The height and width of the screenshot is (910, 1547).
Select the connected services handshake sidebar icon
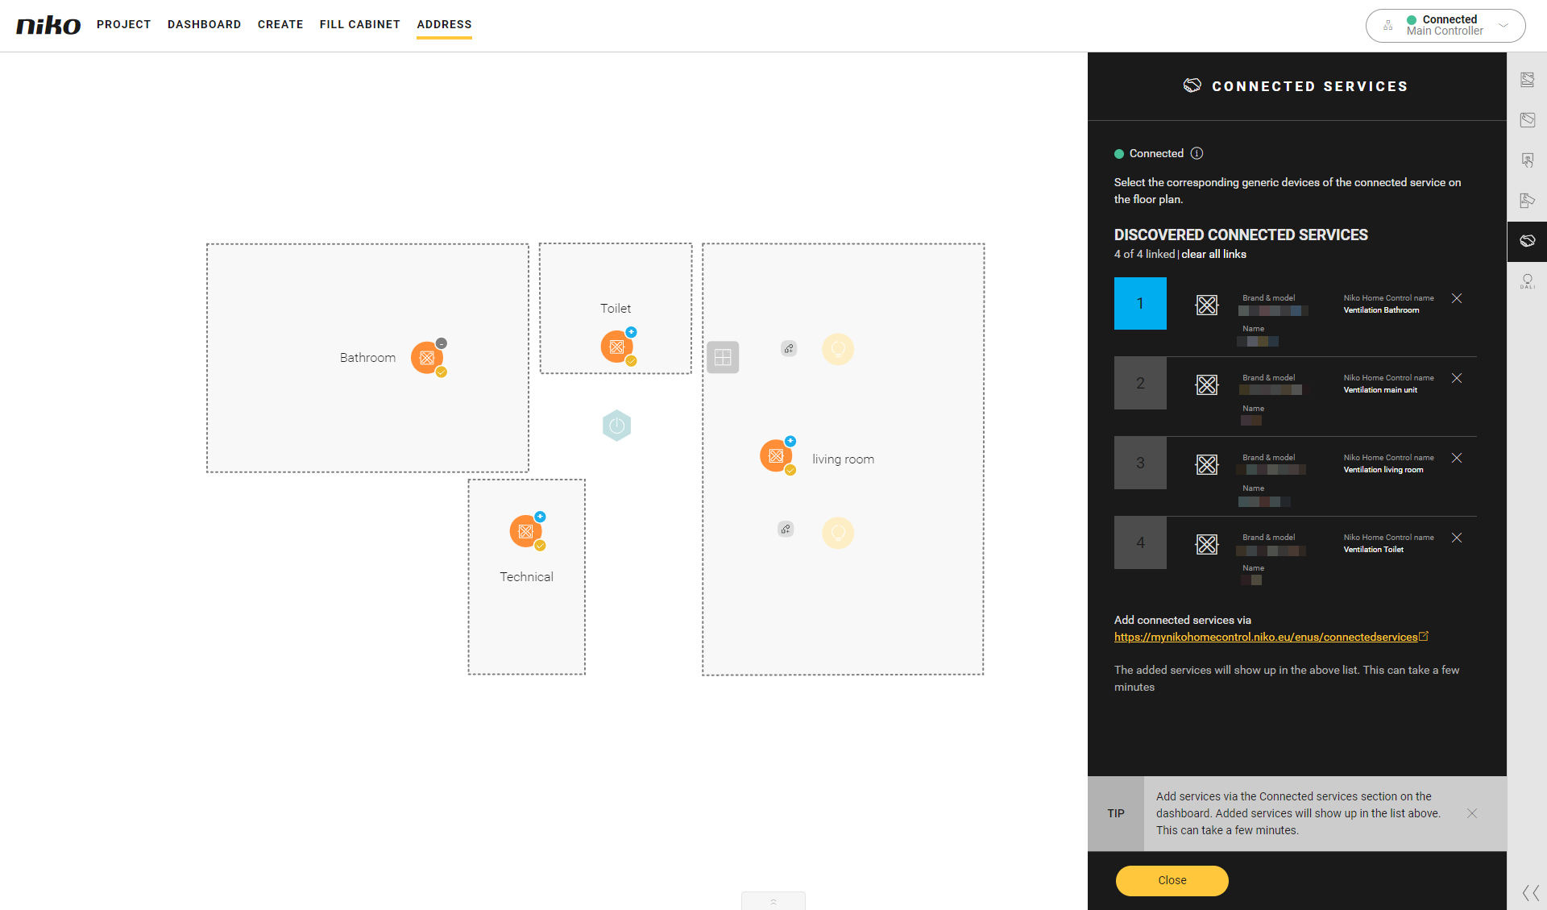pos(1527,241)
